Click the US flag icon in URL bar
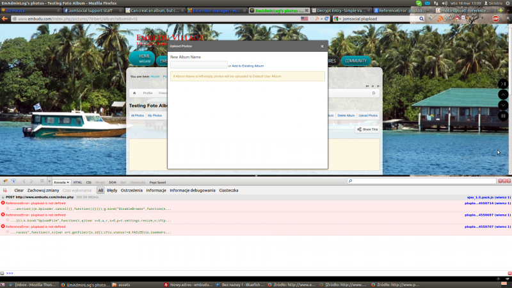512x288 pixels. click(305, 19)
